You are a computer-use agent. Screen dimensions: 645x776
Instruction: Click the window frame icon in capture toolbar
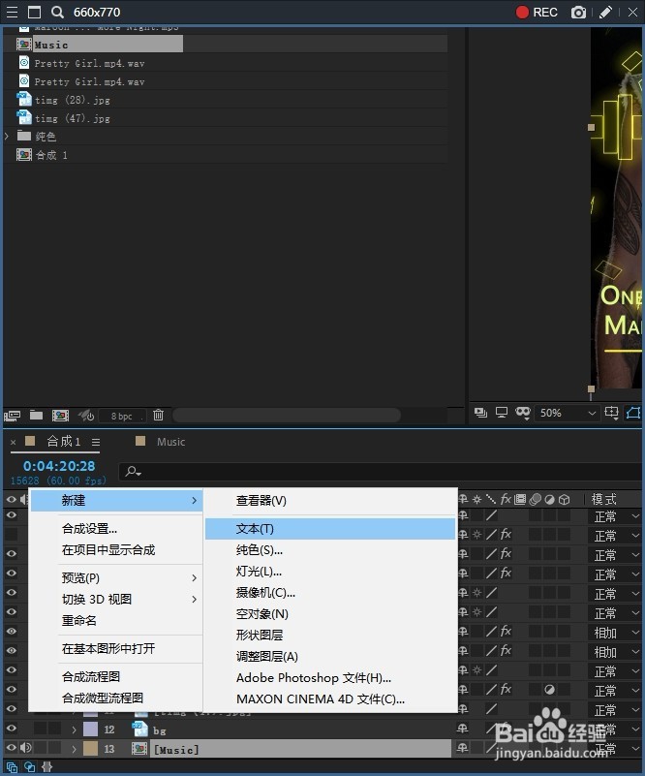[x=34, y=13]
